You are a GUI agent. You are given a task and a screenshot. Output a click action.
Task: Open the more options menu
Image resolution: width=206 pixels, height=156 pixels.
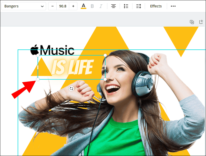coord(173,6)
